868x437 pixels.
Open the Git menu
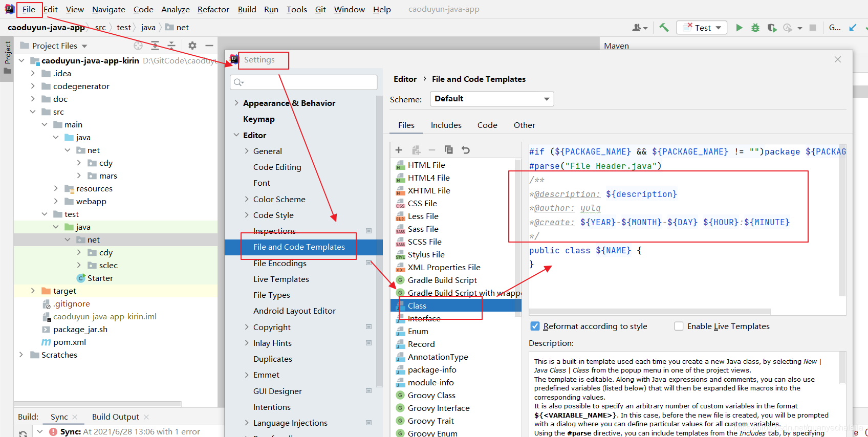(320, 9)
